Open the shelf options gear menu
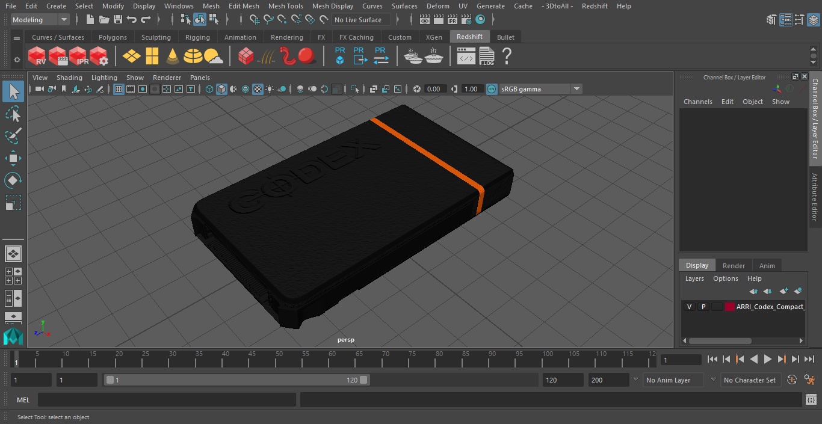 (x=17, y=60)
